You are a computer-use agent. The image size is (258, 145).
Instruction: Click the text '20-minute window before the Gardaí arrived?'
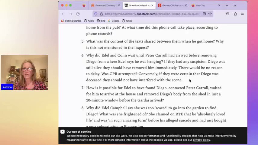(x=125, y=100)
